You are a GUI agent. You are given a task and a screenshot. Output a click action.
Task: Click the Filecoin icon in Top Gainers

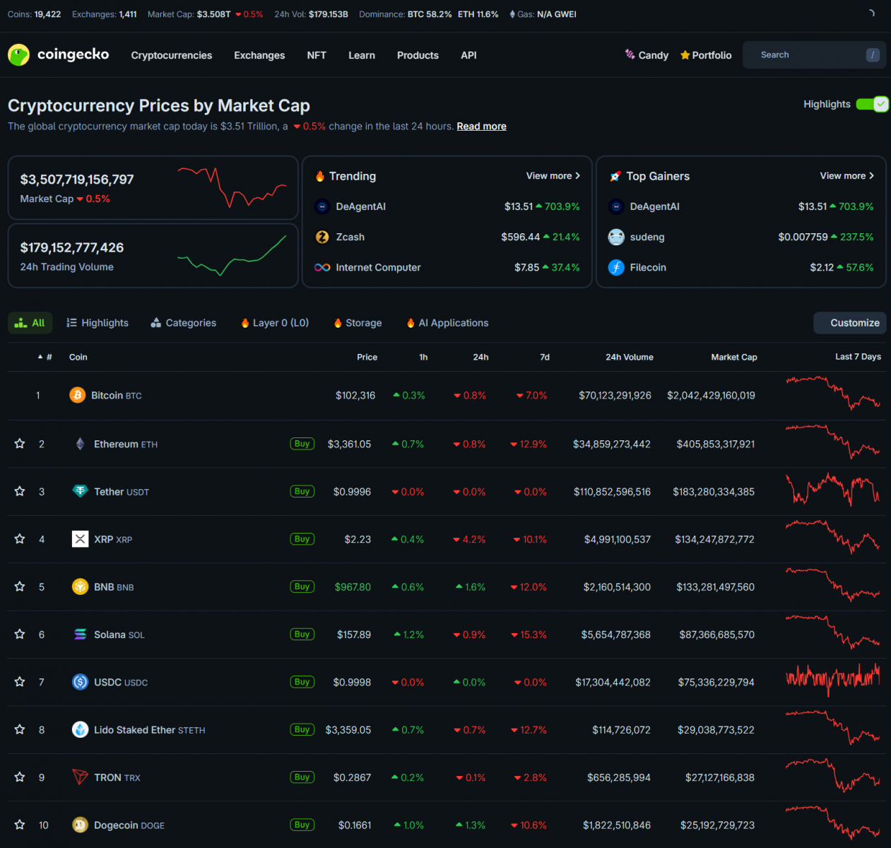point(616,268)
